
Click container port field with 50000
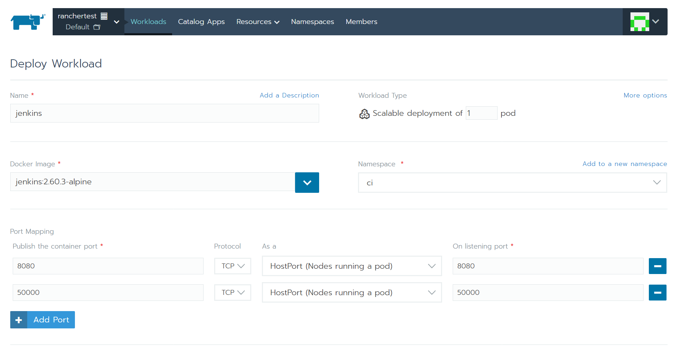(x=108, y=292)
